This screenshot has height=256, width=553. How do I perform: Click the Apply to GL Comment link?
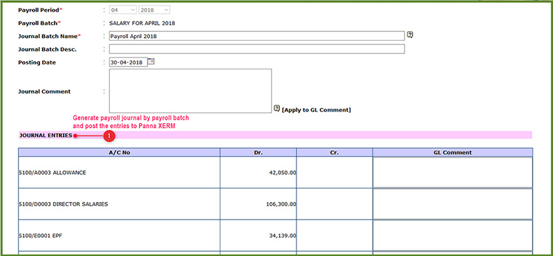pos(317,110)
